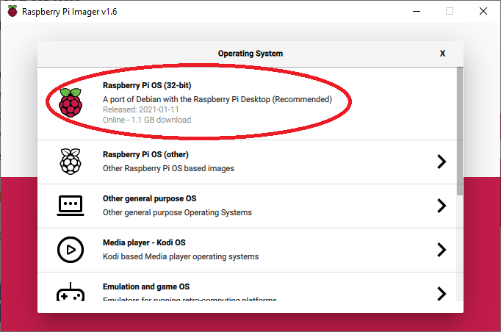Click the laptop icon for Other general purpose OS
The width and height of the screenshot is (501, 332).
71,206
